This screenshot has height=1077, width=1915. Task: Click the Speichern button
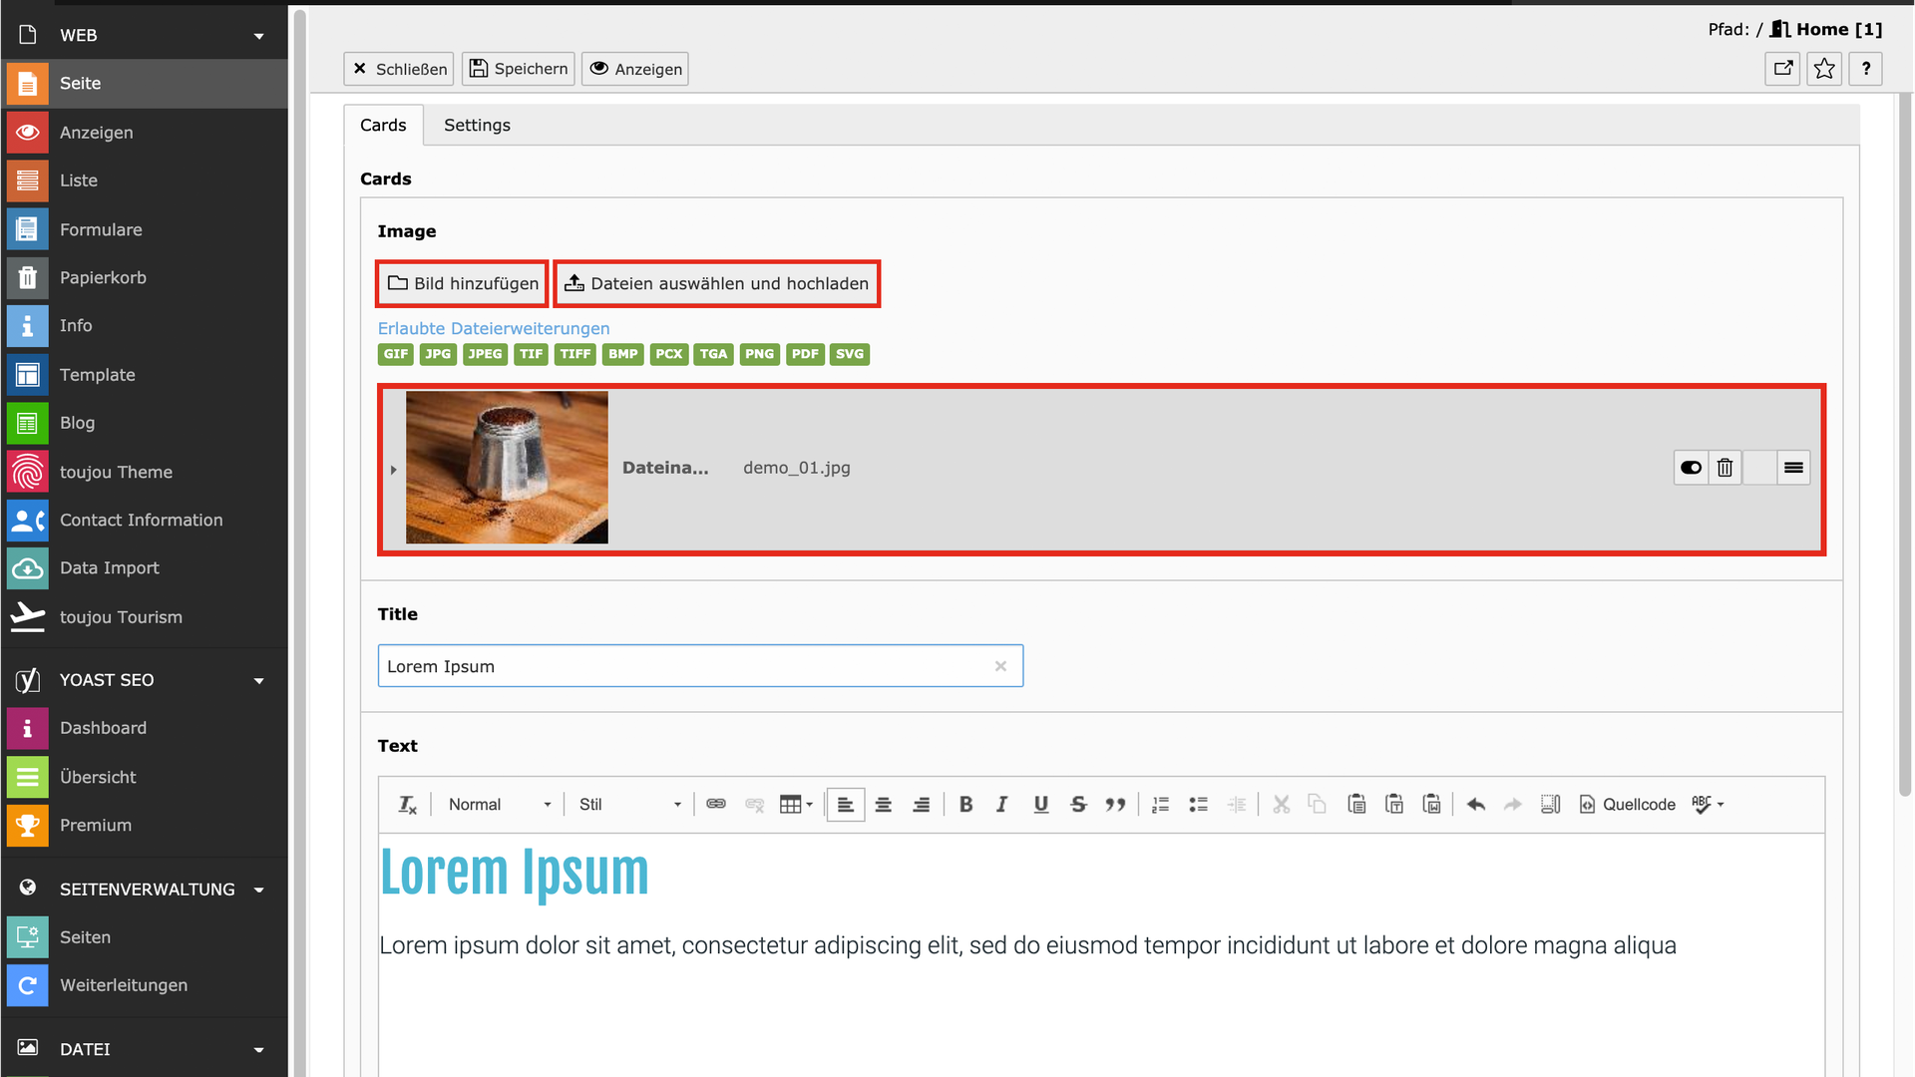pyautogui.click(x=519, y=69)
